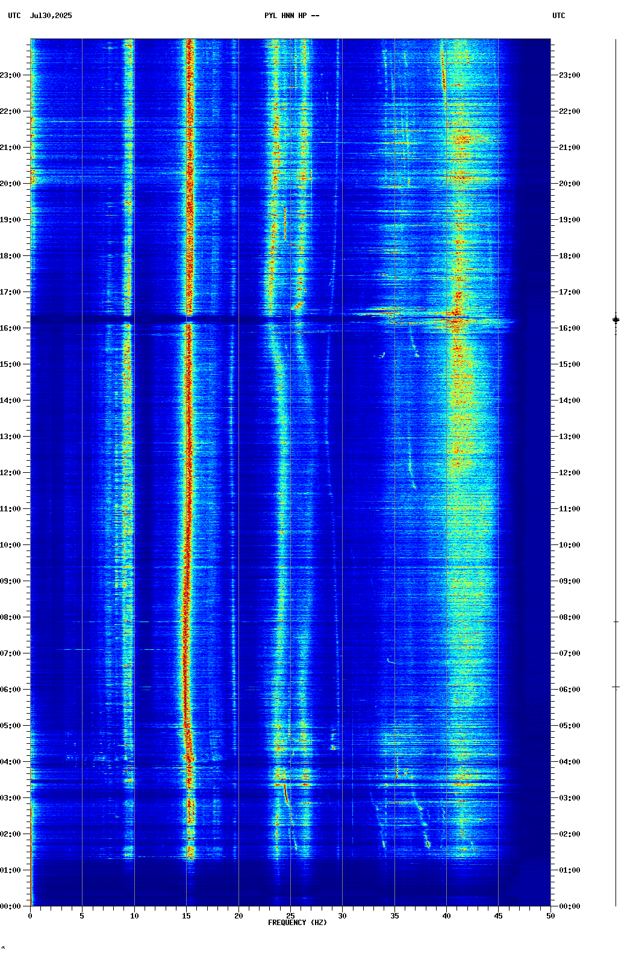Click 12:00 on the left time axis
The height and width of the screenshot is (954, 642).
click(10, 473)
